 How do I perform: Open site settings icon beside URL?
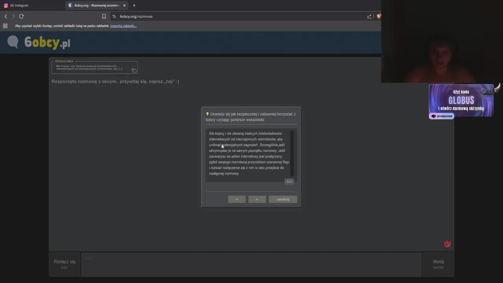point(114,16)
